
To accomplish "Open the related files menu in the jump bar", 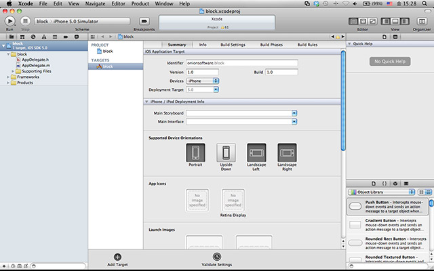I will (93, 37).
